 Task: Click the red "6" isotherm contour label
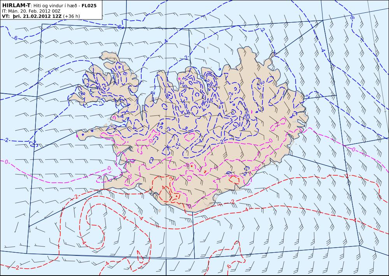(x=229, y=266)
